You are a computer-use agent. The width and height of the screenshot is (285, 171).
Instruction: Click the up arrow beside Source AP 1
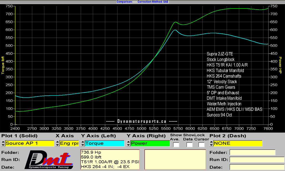pos(3,142)
